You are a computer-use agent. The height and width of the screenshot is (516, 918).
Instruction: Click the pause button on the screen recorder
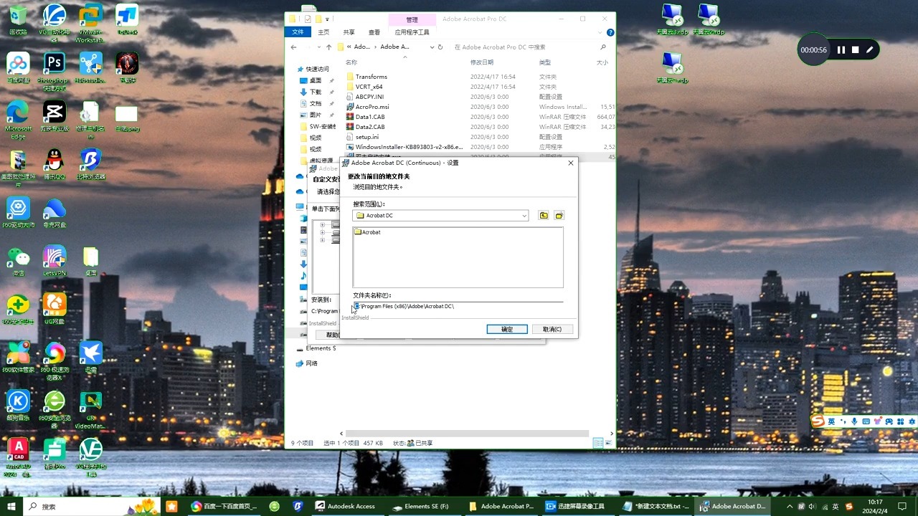(841, 50)
